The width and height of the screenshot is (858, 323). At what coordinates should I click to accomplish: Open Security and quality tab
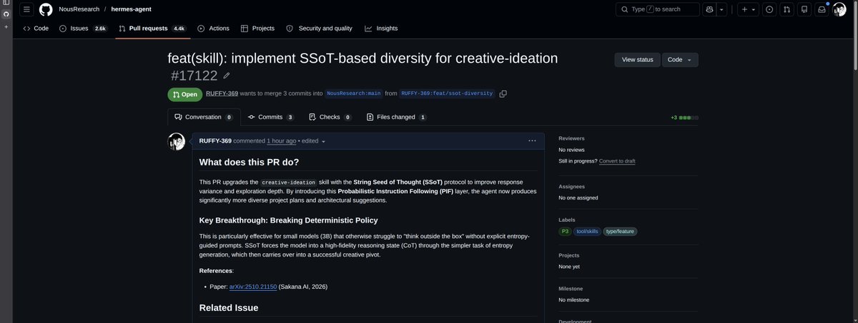pyautogui.click(x=319, y=29)
